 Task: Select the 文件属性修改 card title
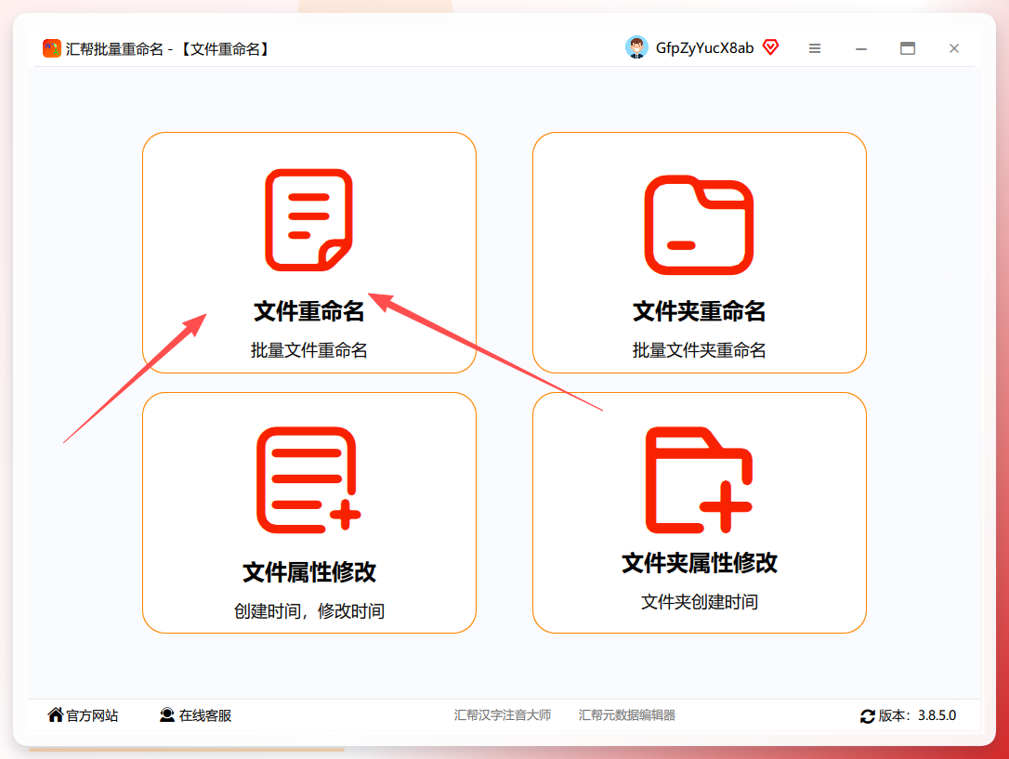[x=308, y=572]
